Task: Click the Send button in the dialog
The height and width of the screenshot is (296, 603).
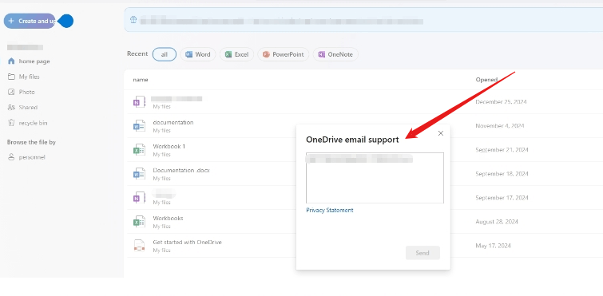Action: click(422, 253)
